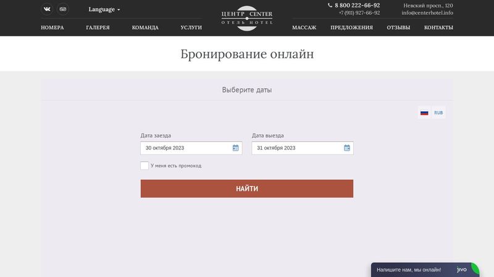Click the phone icon beside 8 800 number
The width and height of the screenshot is (494, 277).
[330, 6]
